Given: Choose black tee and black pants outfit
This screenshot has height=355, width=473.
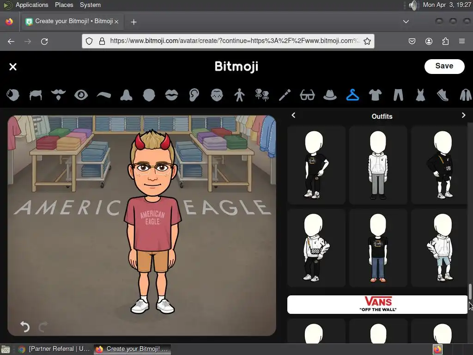Looking at the screenshot, I should coord(316,165).
